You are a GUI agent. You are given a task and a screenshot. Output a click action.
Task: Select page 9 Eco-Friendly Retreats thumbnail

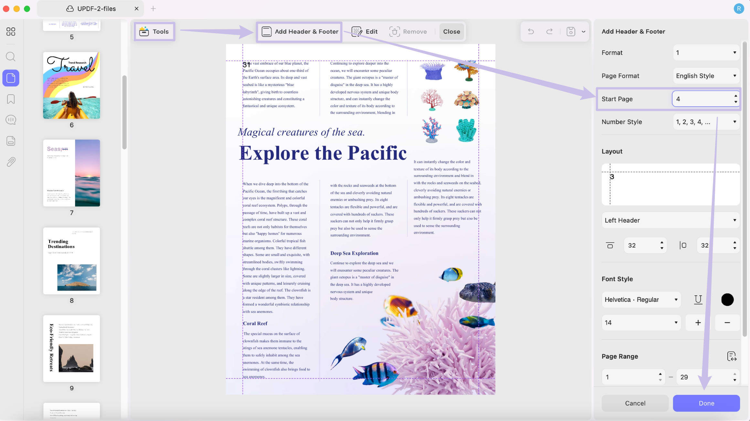pyautogui.click(x=71, y=349)
